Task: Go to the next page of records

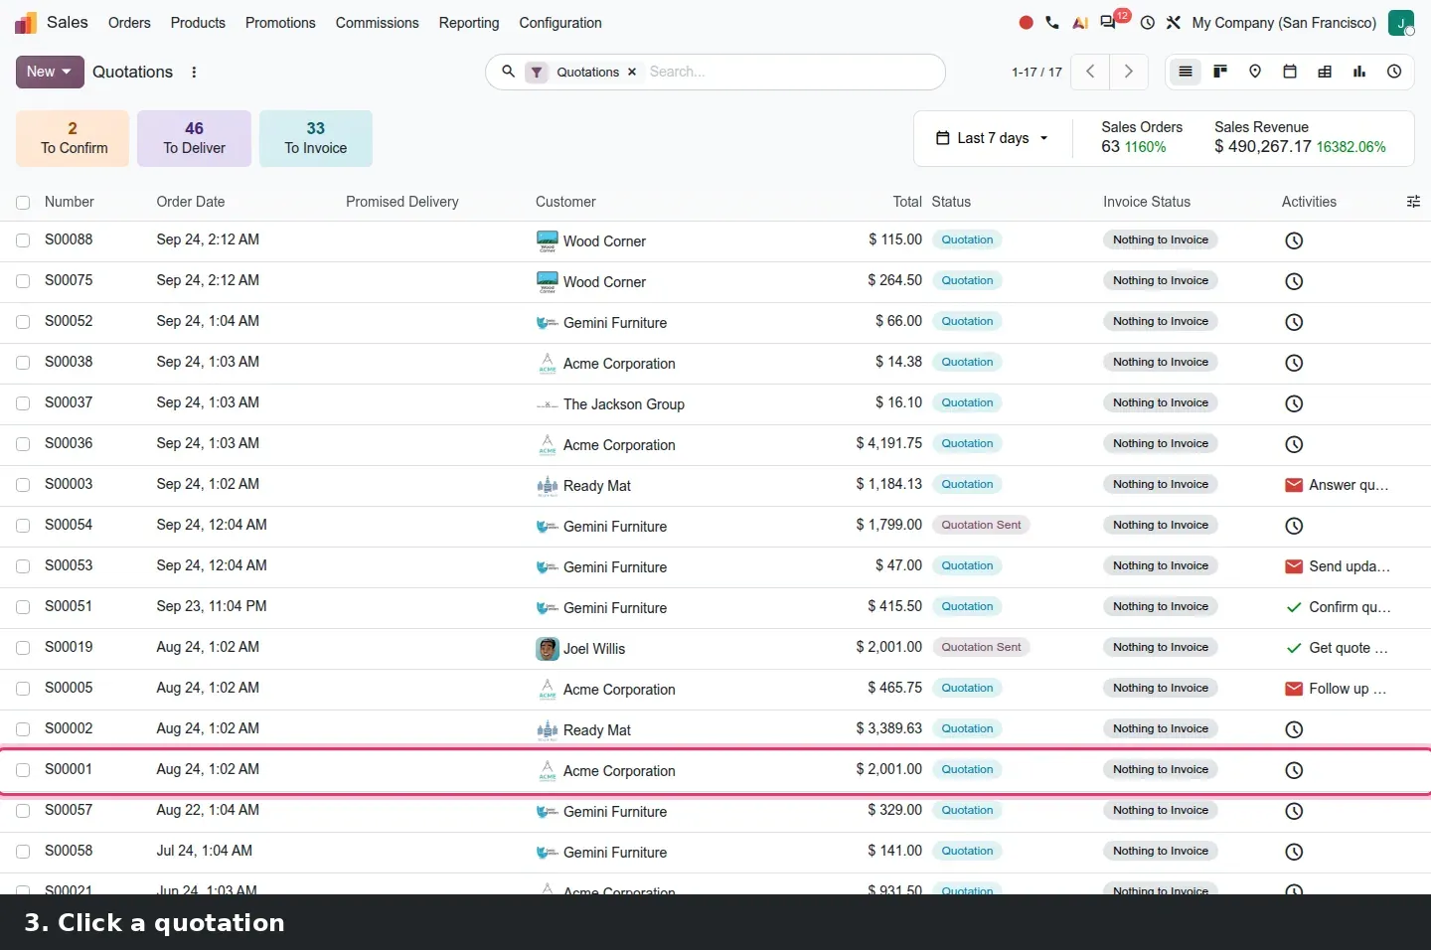Action: click(x=1129, y=72)
